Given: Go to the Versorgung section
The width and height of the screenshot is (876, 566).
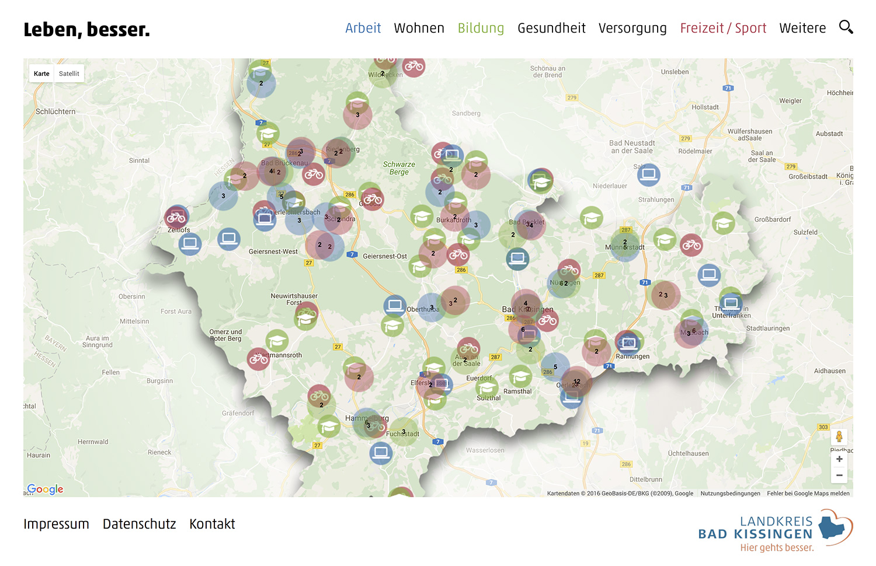Looking at the screenshot, I should click(632, 28).
